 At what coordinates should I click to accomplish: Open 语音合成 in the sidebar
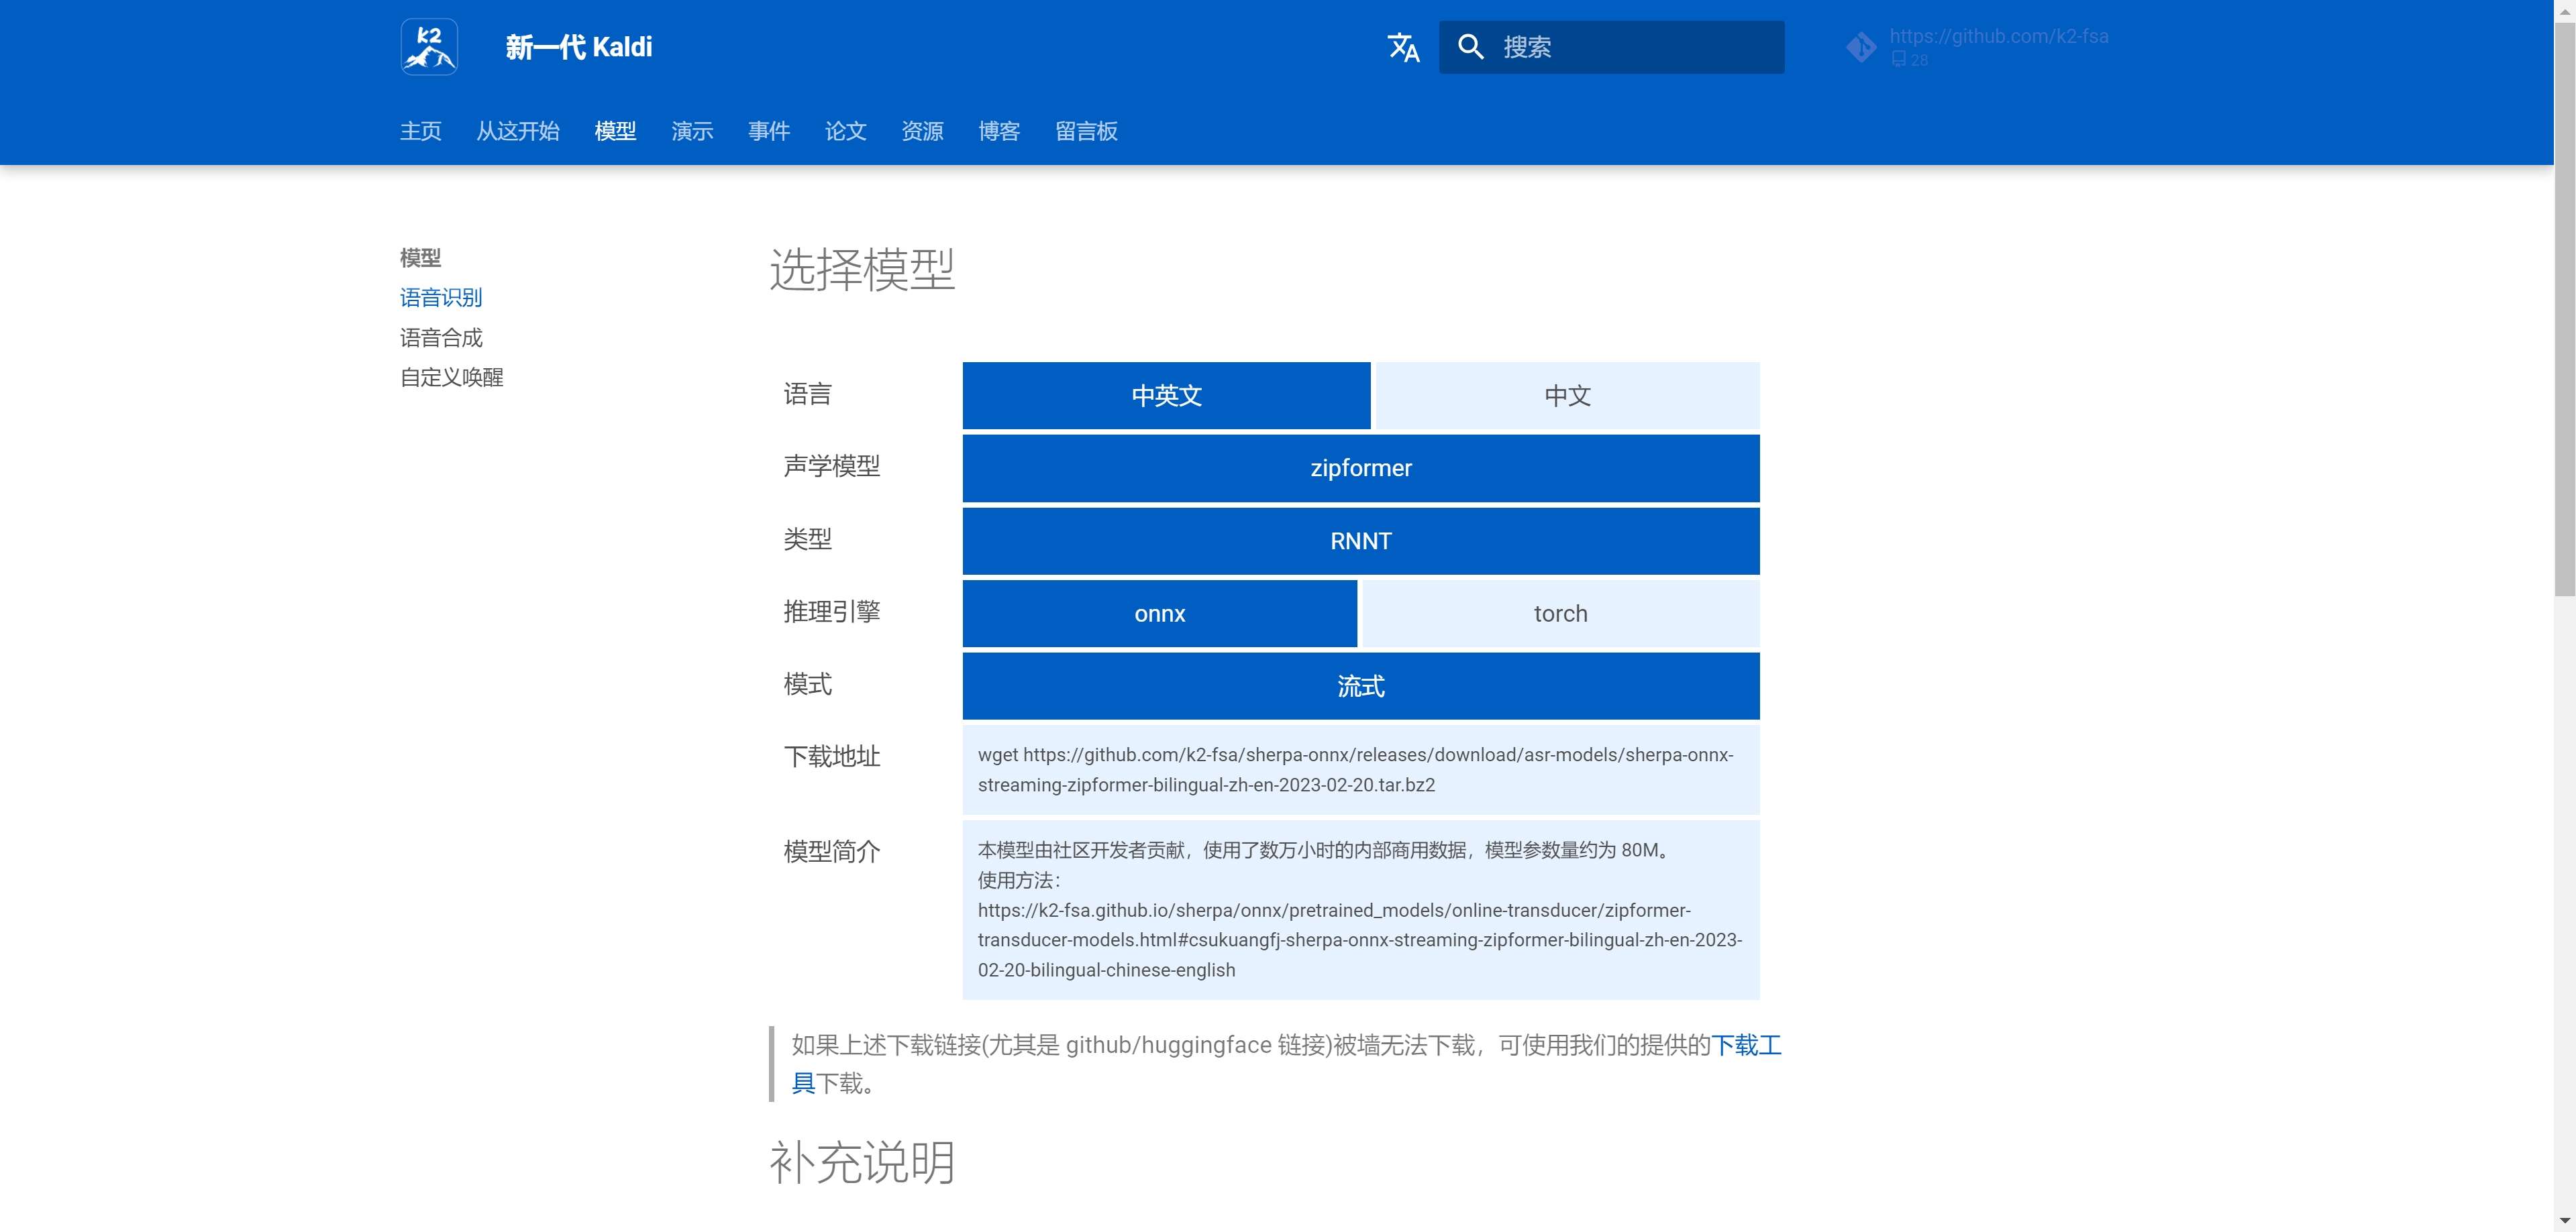tap(441, 338)
